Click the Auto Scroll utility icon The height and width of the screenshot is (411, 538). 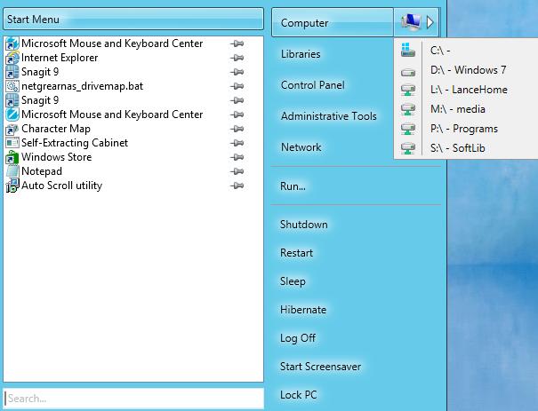(x=12, y=186)
